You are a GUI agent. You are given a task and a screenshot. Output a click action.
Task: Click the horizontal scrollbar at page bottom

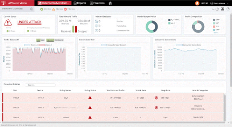[113, 122]
